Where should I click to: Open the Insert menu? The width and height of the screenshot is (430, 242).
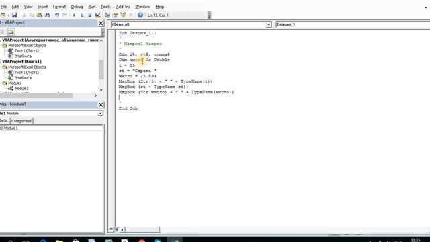pos(43,7)
